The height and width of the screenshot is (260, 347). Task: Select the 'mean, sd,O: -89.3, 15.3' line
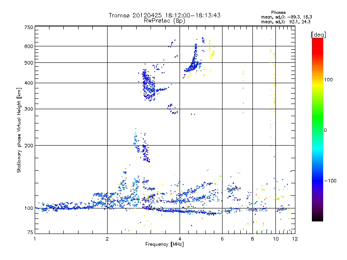click(x=286, y=17)
